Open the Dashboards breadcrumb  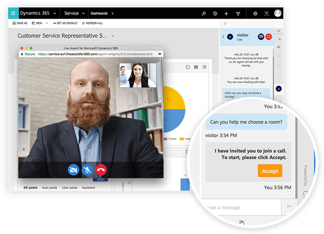pos(99,13)
